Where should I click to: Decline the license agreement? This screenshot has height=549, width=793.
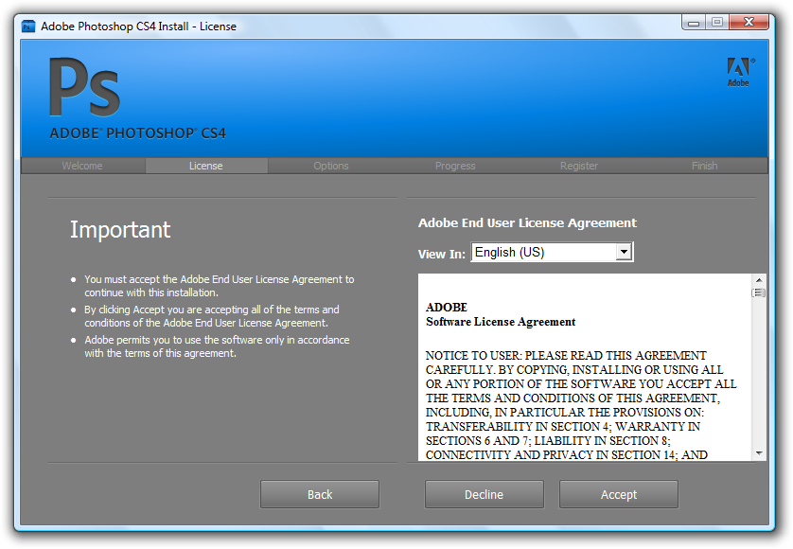pos(484,494)
